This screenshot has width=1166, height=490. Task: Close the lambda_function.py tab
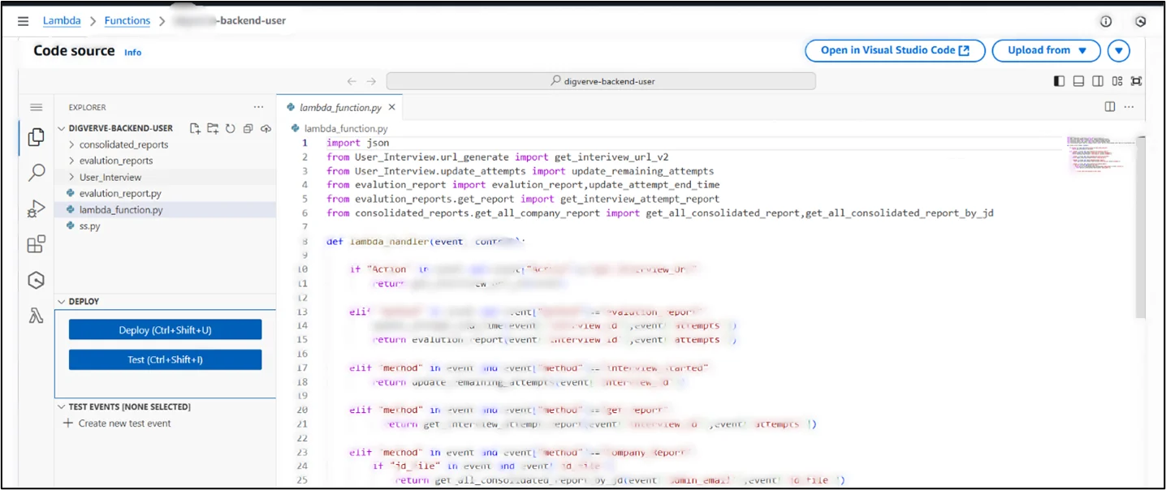pyautogui.click(x=391, y=107)
